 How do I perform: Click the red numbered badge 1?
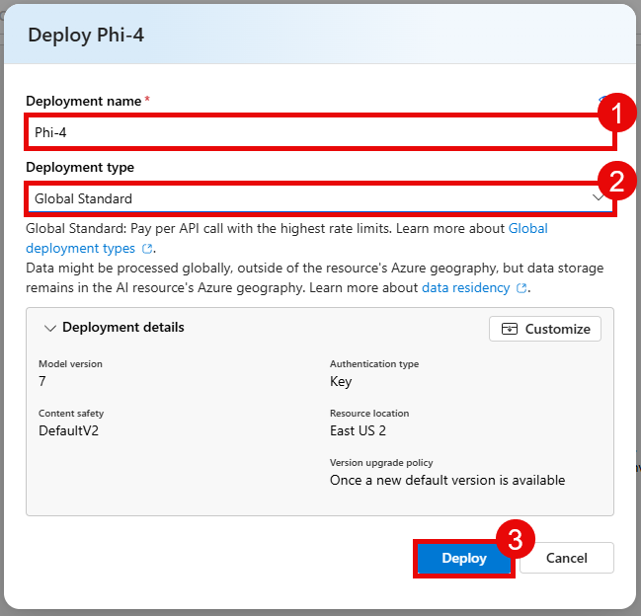click(x=617, y=115)
